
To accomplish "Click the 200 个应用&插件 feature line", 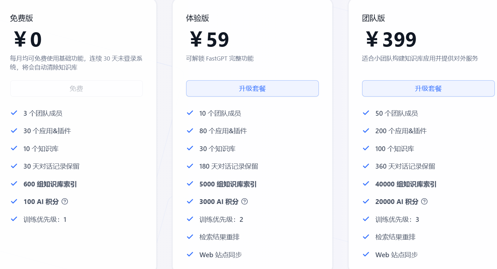I will click(x=401, y=131).
